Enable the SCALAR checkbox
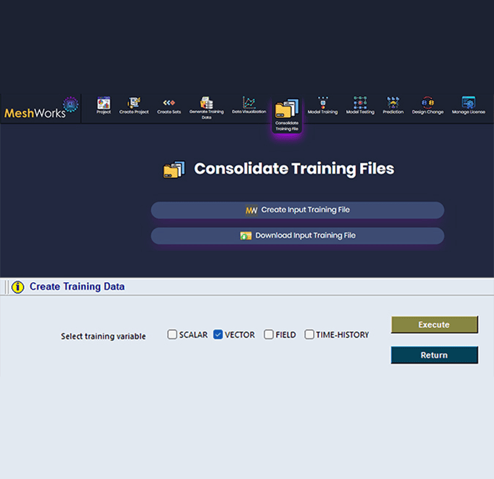The height and width of the screenshot is (479, 494). pos(172,335)
